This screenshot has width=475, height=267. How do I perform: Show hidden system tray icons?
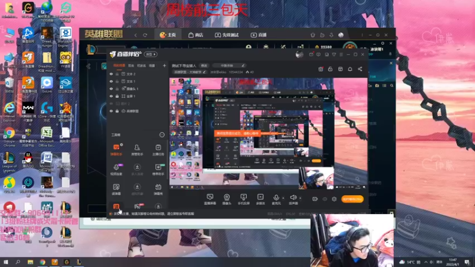[x=426, y=262]
